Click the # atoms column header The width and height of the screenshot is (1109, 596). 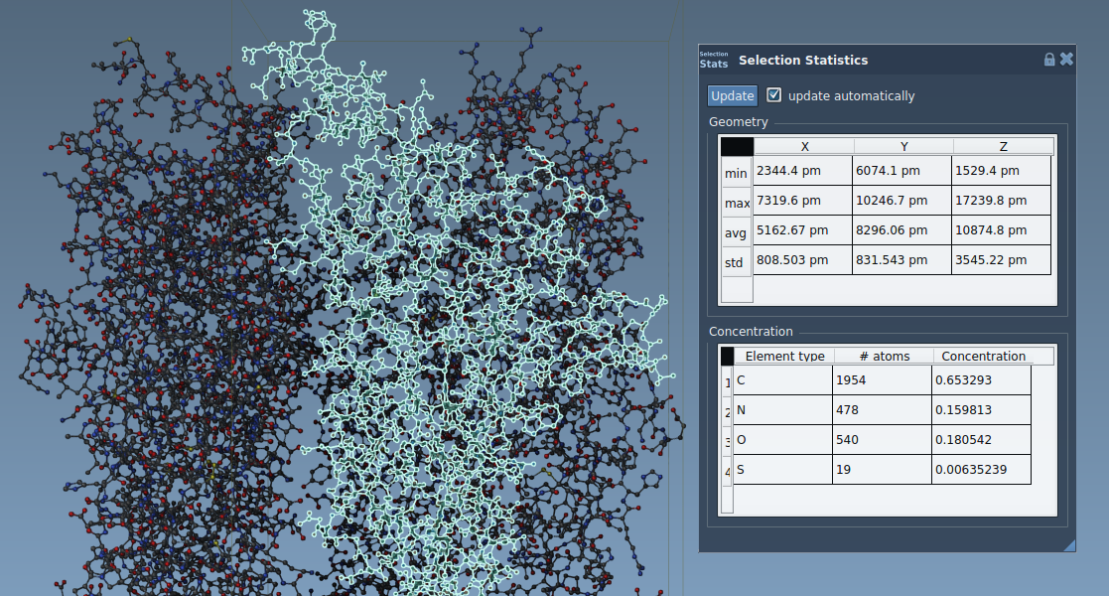tap(883, 356)
